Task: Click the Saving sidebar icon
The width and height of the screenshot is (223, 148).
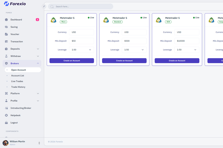Action: (x=6, y=27)
